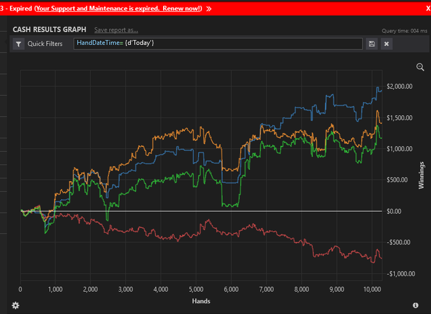Click the Hands axis title
431x314 pixels.
click(x=201, y=301)
